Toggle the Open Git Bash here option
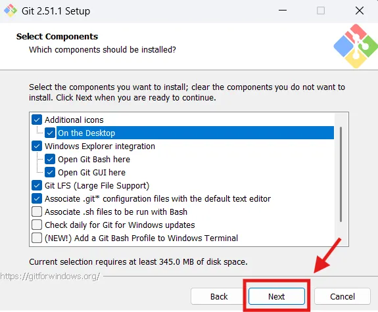The width and height of the screenshot is (378, 312). 50,159
